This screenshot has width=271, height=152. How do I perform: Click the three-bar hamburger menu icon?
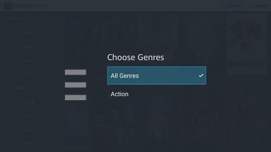pyautogui.click(x=76, y=85)
